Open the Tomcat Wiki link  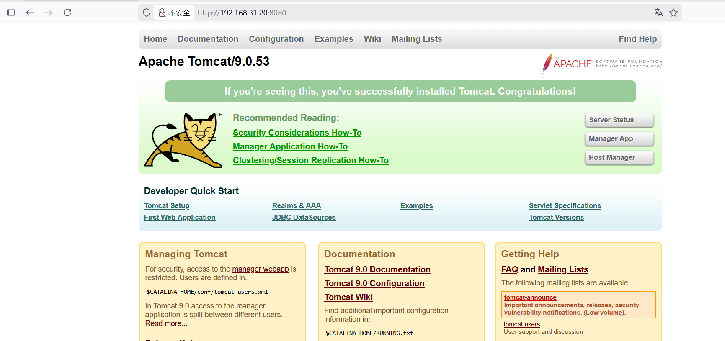click(348, 297)
